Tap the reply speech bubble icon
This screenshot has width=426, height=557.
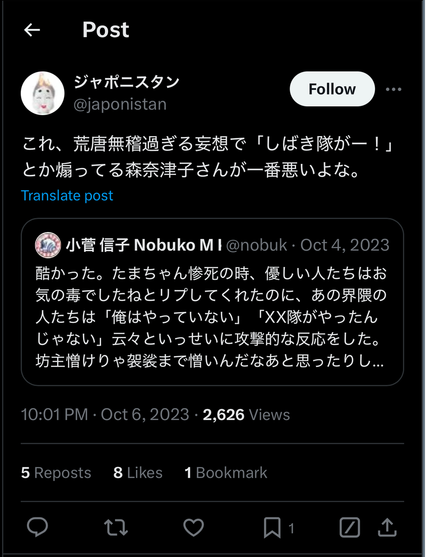[38, 527]
